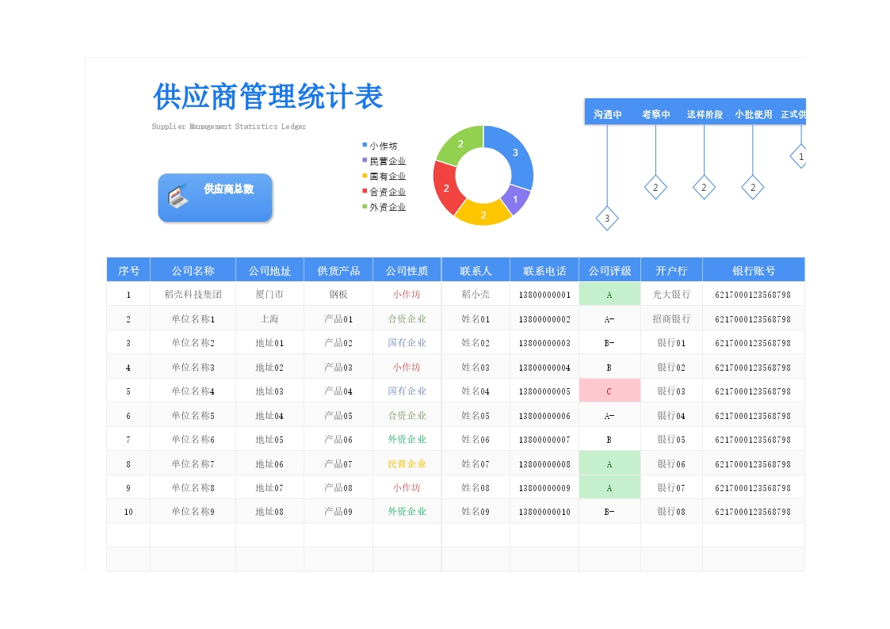
Task: Select the blue 小作坊 legend swatch
Action: pyautogui.click(x=365, y=145)
